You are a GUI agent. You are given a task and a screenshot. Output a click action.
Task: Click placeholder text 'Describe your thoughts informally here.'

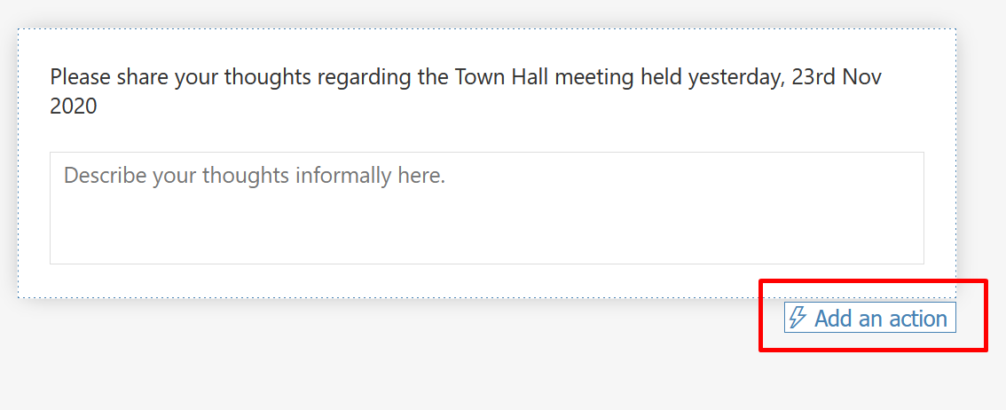(x=255, y=175)
